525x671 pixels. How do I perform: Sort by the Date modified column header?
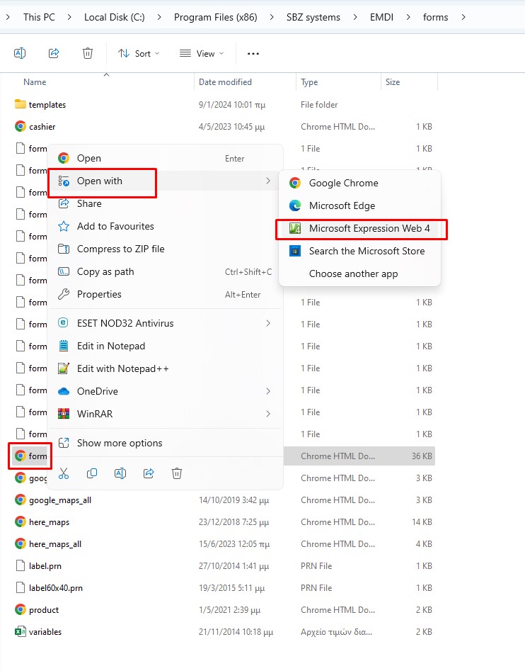225,82
